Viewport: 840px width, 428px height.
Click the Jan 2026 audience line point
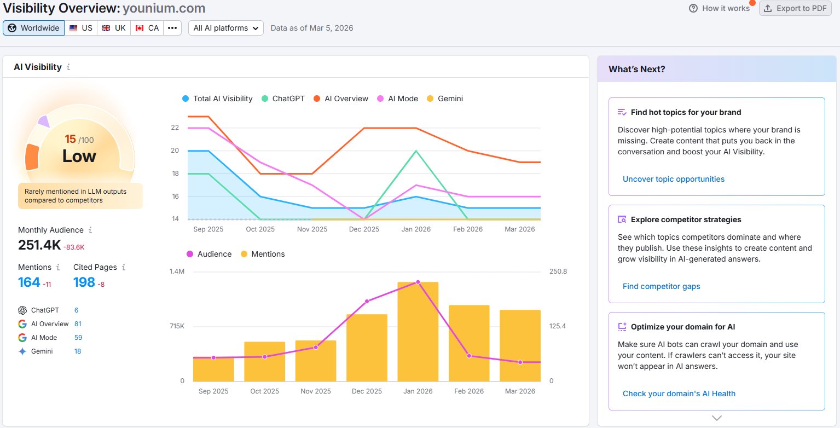418,282
